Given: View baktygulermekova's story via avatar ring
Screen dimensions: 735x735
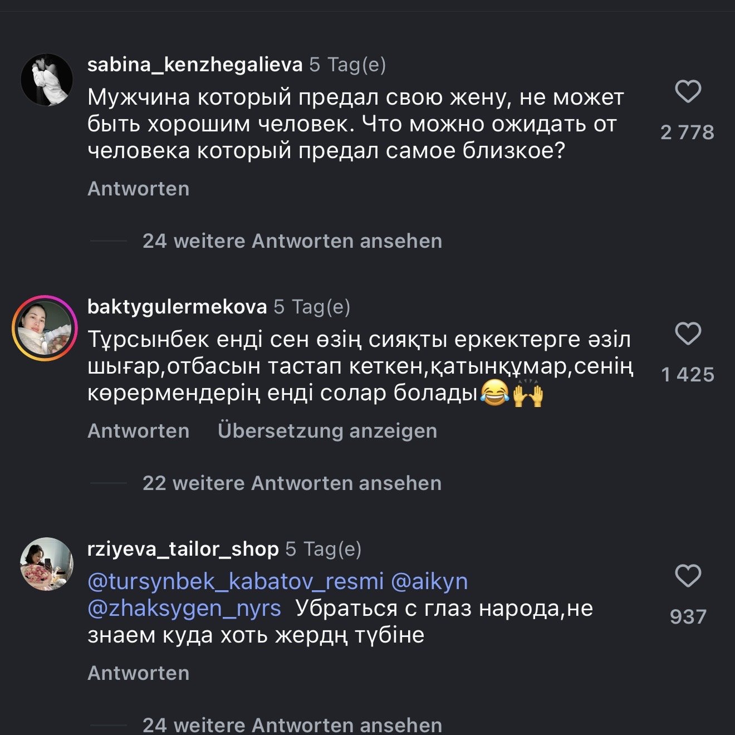Looking at the screenshot, I should click(45, 328).
